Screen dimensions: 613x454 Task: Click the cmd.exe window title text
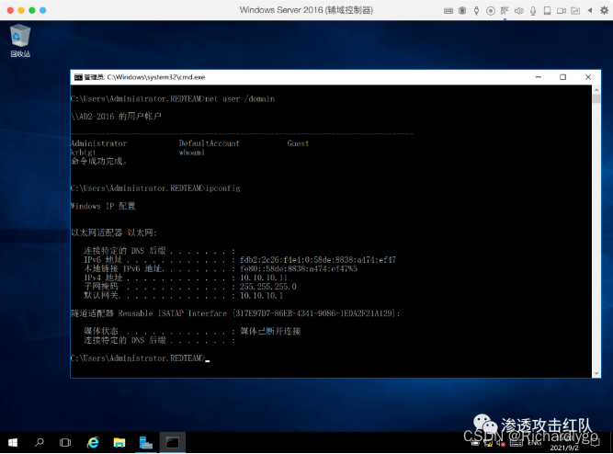[144, 77]
